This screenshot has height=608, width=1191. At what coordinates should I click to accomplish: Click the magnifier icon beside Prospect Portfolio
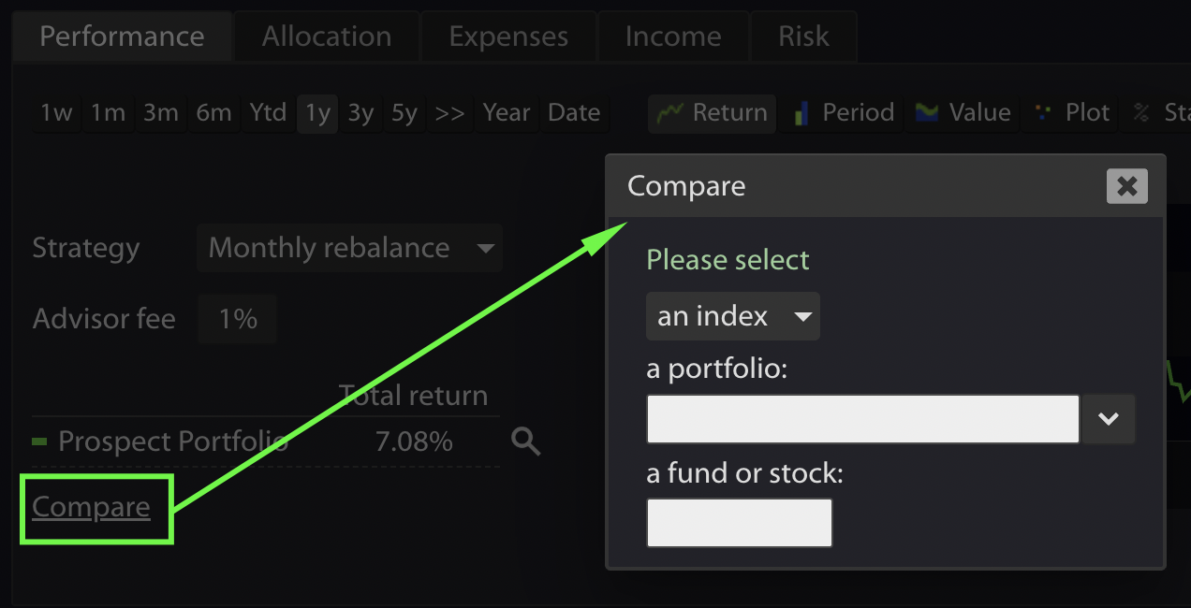[526, 442]
